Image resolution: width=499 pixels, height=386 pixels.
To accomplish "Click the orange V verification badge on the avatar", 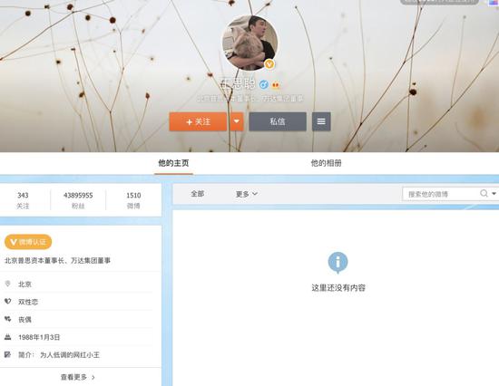I will click(269, 64).
